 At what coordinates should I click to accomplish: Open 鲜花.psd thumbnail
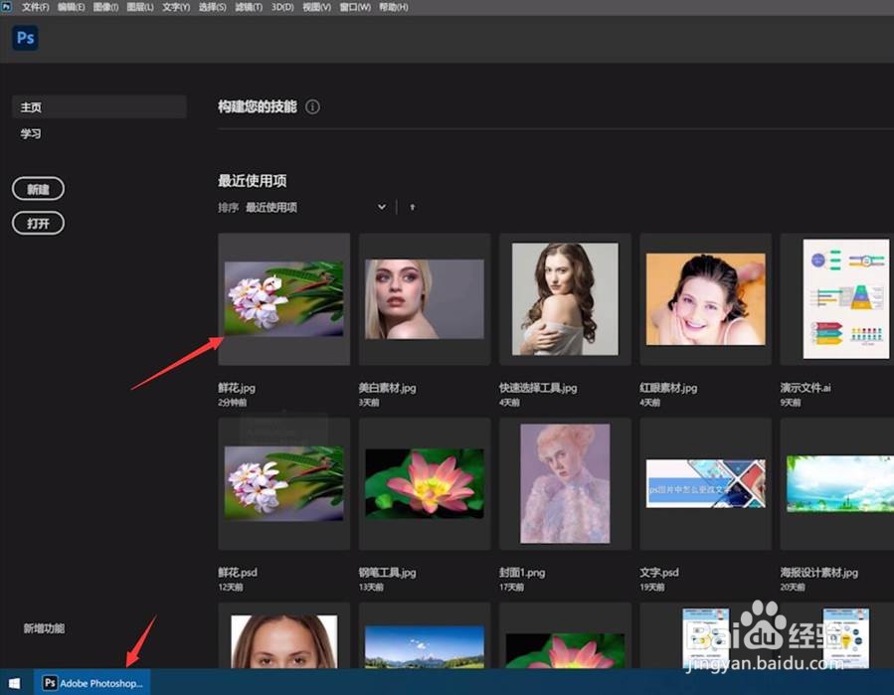coord(284,483)
